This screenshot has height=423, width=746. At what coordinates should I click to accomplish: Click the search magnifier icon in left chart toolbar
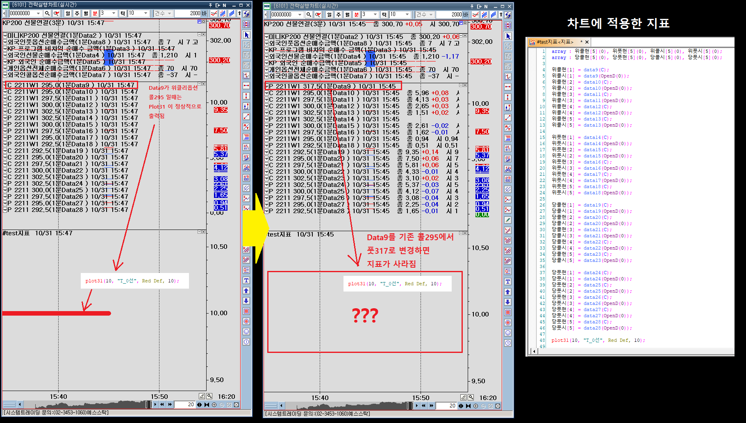(47, 14)
